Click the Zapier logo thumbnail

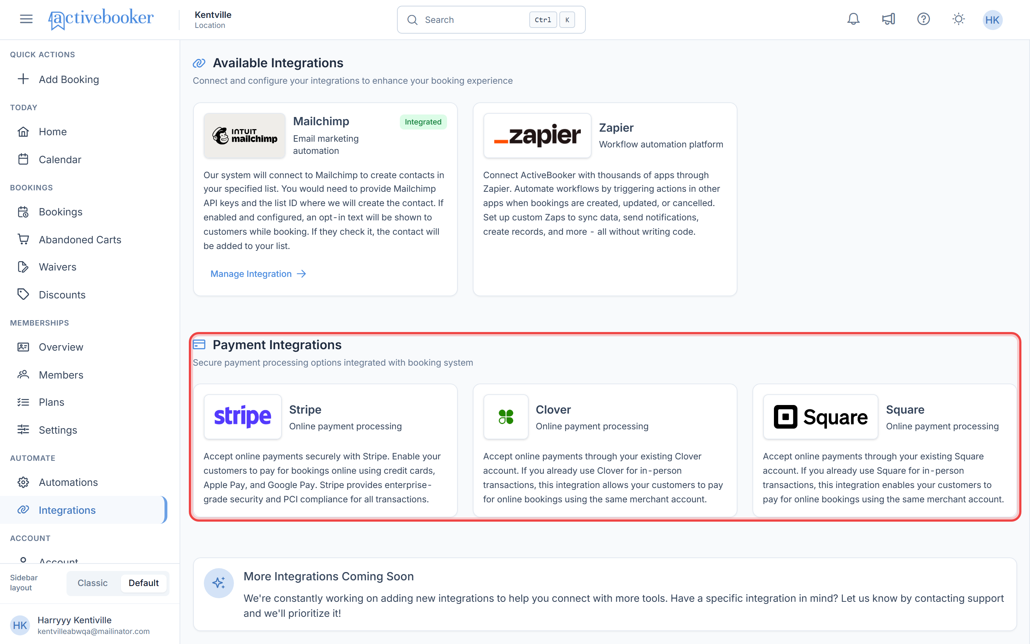(x=537, y=136)
